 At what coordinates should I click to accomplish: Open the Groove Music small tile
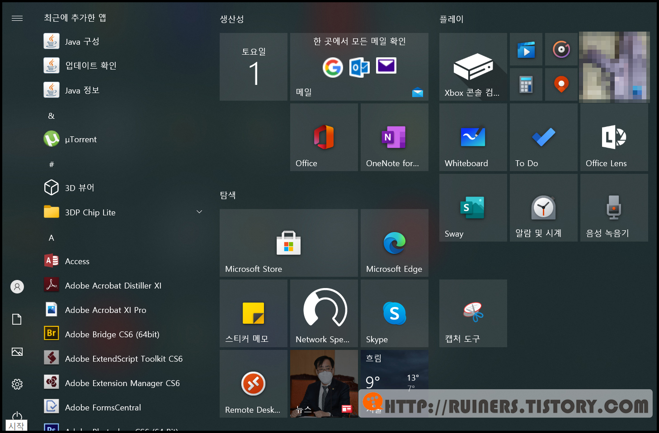pos(561,49)
